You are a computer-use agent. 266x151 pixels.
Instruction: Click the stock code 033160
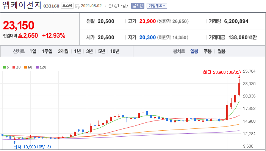[x=51, y=6]
